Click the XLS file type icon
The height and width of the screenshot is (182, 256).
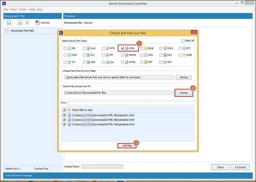[88, 55]
